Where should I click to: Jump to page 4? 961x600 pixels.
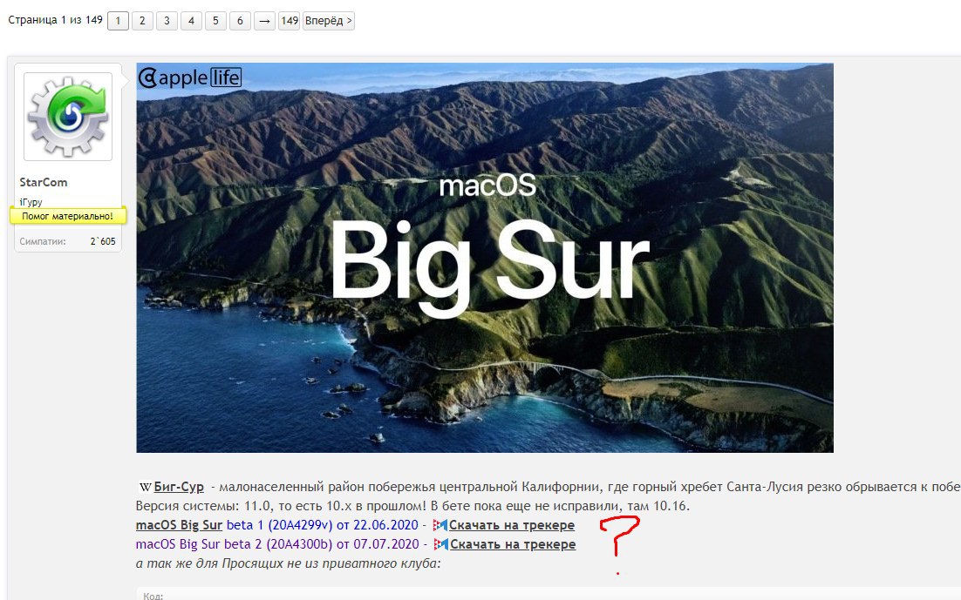pos(191,21)
